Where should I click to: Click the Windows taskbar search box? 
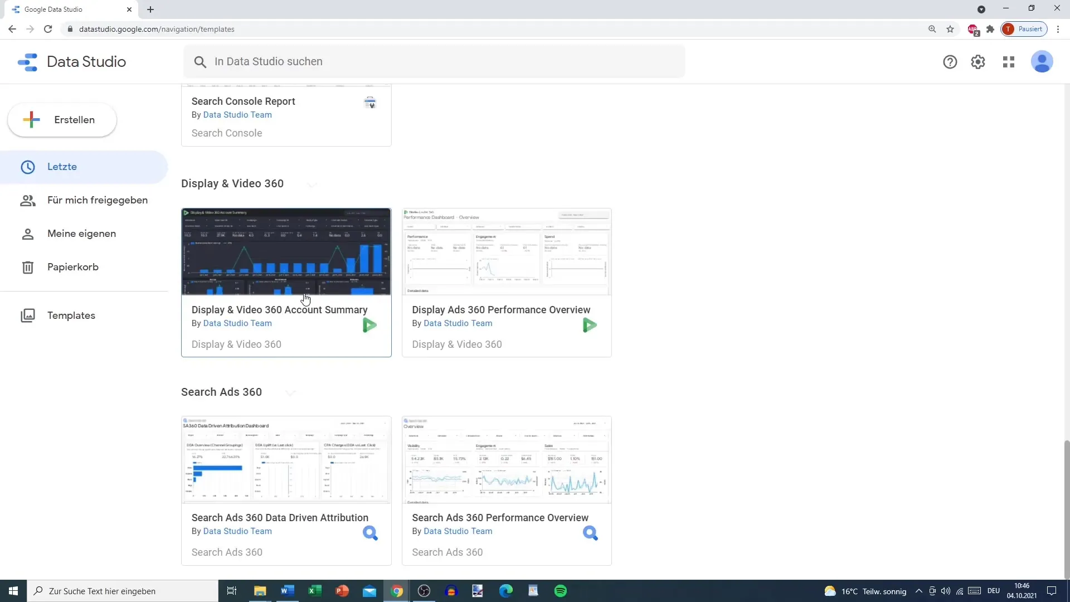tap(123, 591)
